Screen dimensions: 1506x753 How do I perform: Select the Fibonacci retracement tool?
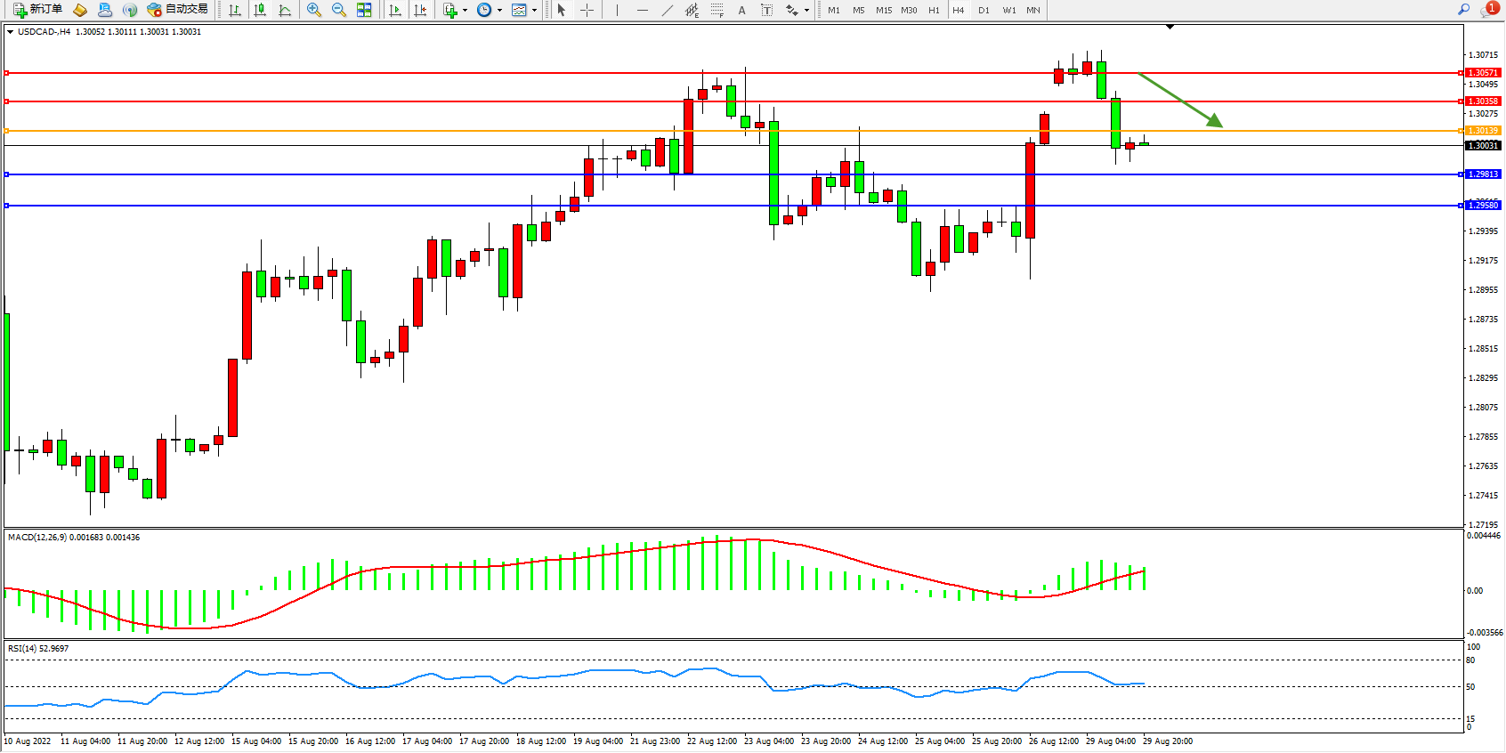click(x=717, y=10)
